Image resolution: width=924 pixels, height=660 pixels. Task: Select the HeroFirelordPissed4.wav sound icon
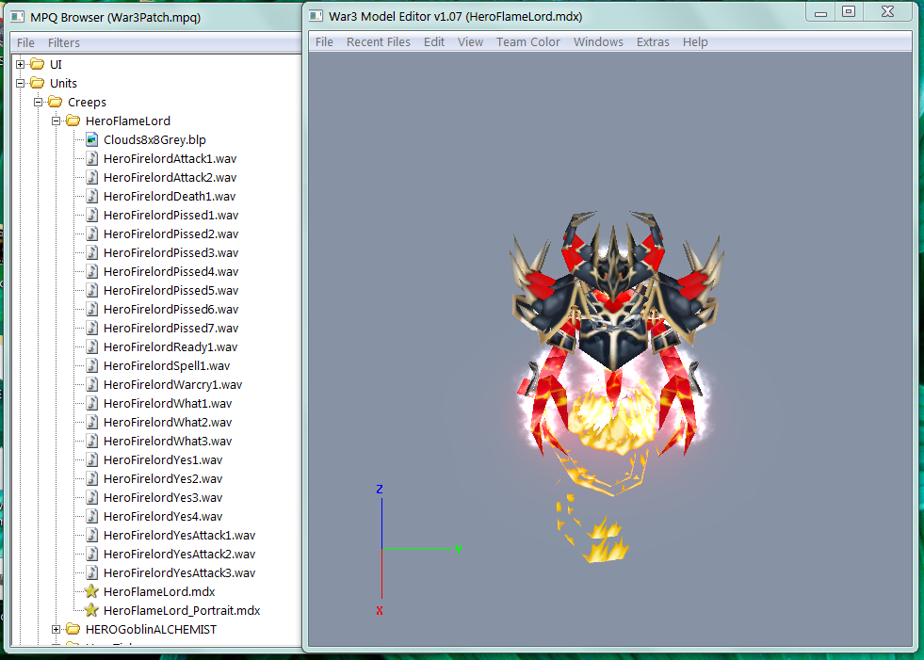point(92,272)
